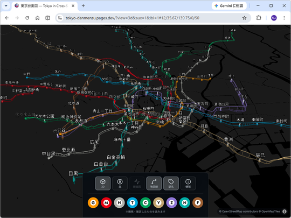Click the 中目黒 station label
Viewport: 291px width, 218px height.
click(48, 153)
